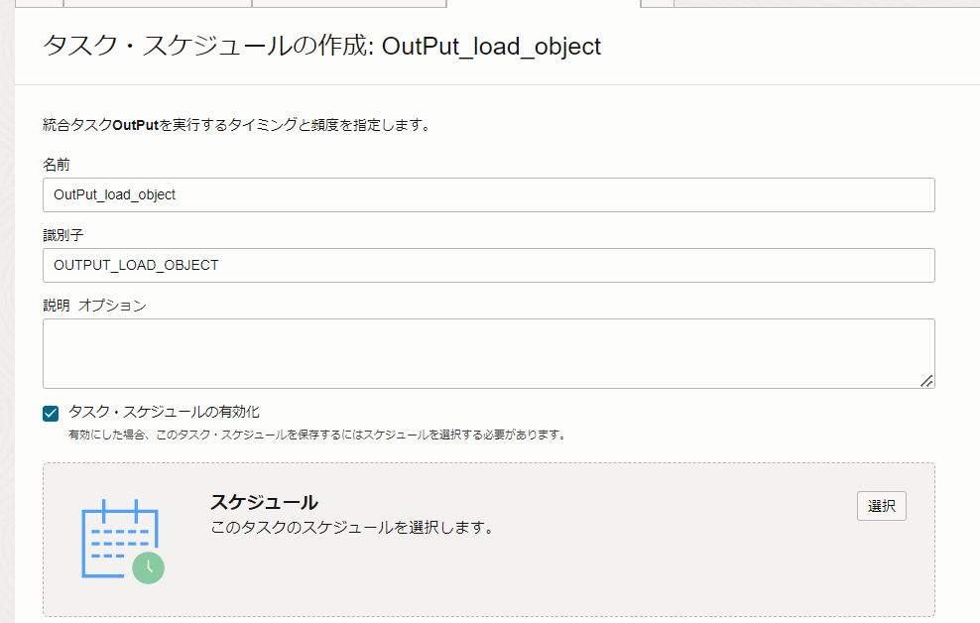Screen dimensions: 980x623
Task: Click the このタスクのスケジュールを選択します text
Action: pos(352,528)
